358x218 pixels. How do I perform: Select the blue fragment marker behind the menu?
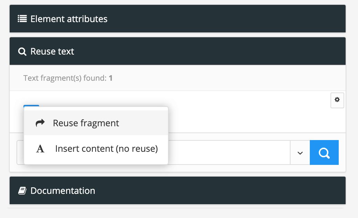[32, 106]
